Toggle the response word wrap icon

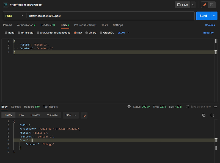pos(84,115)
